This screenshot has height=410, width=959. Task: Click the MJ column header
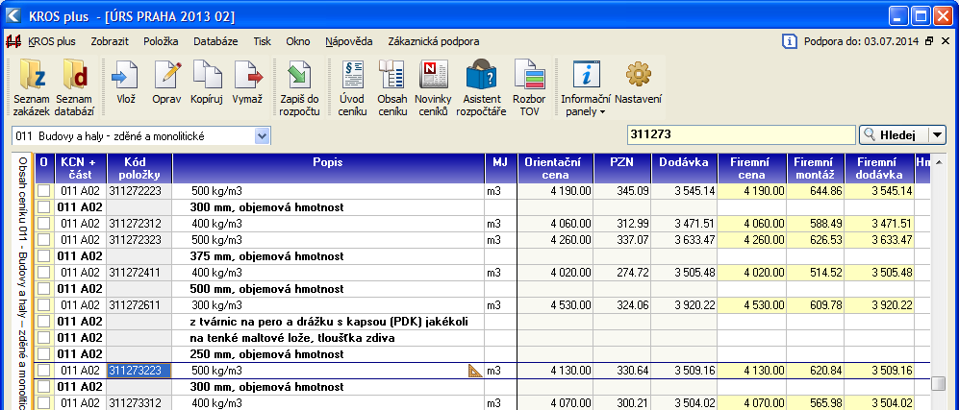pyautogui.click(x=501, y=168)
